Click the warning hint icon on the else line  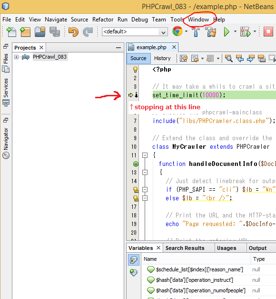[x=136, y=198]
